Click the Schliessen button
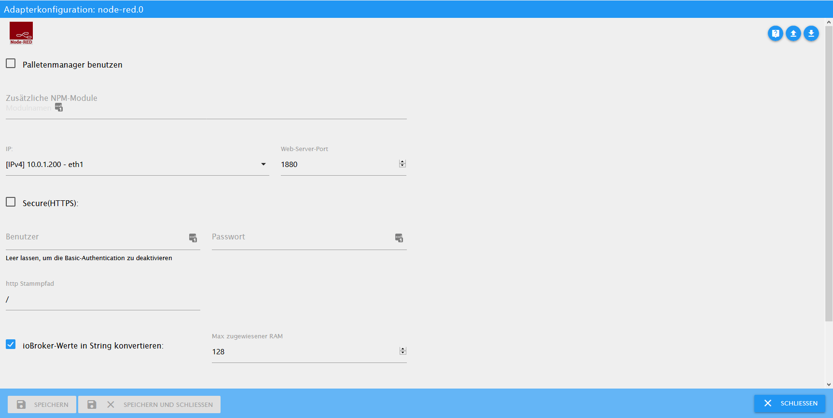This screenshot has height=418, width=833. click(x=790, y=403)
